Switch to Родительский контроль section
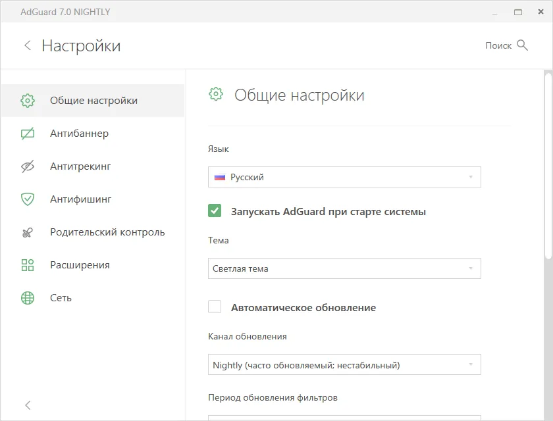 93,232
